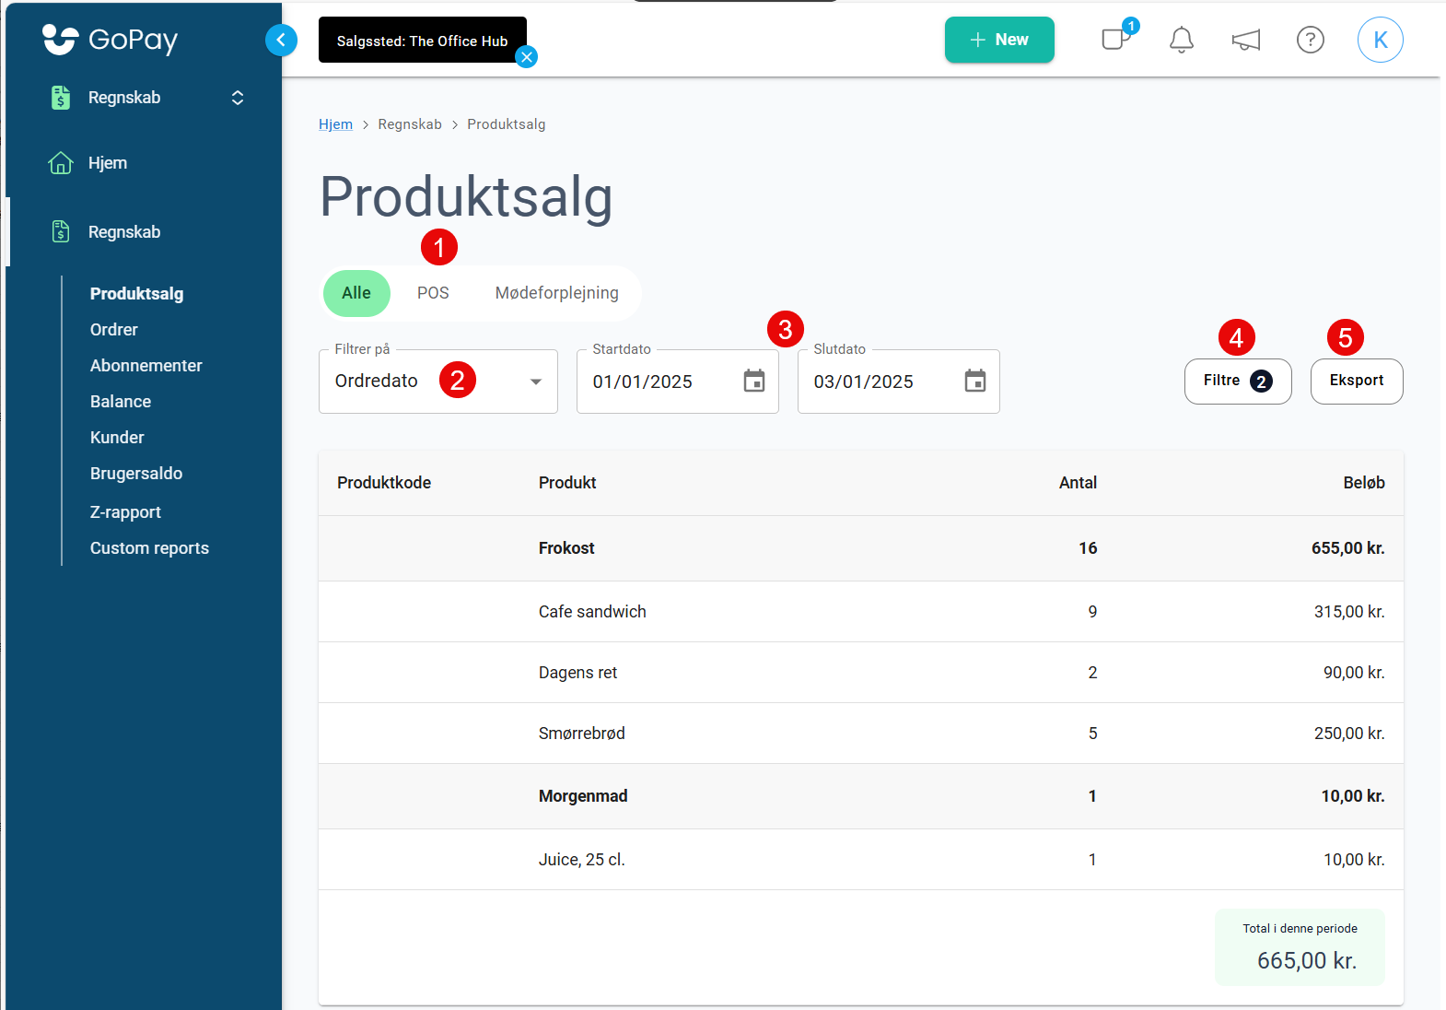Remove the Salgssted filter with its X
1446x1010 pixels.
pyautogui.click(x=527, y=57)
